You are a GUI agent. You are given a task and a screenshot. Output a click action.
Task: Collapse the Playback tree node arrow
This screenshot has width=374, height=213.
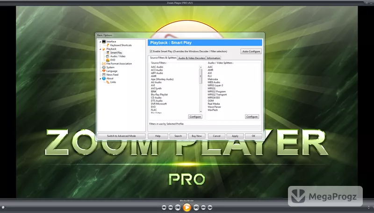(x=101, y=49)
